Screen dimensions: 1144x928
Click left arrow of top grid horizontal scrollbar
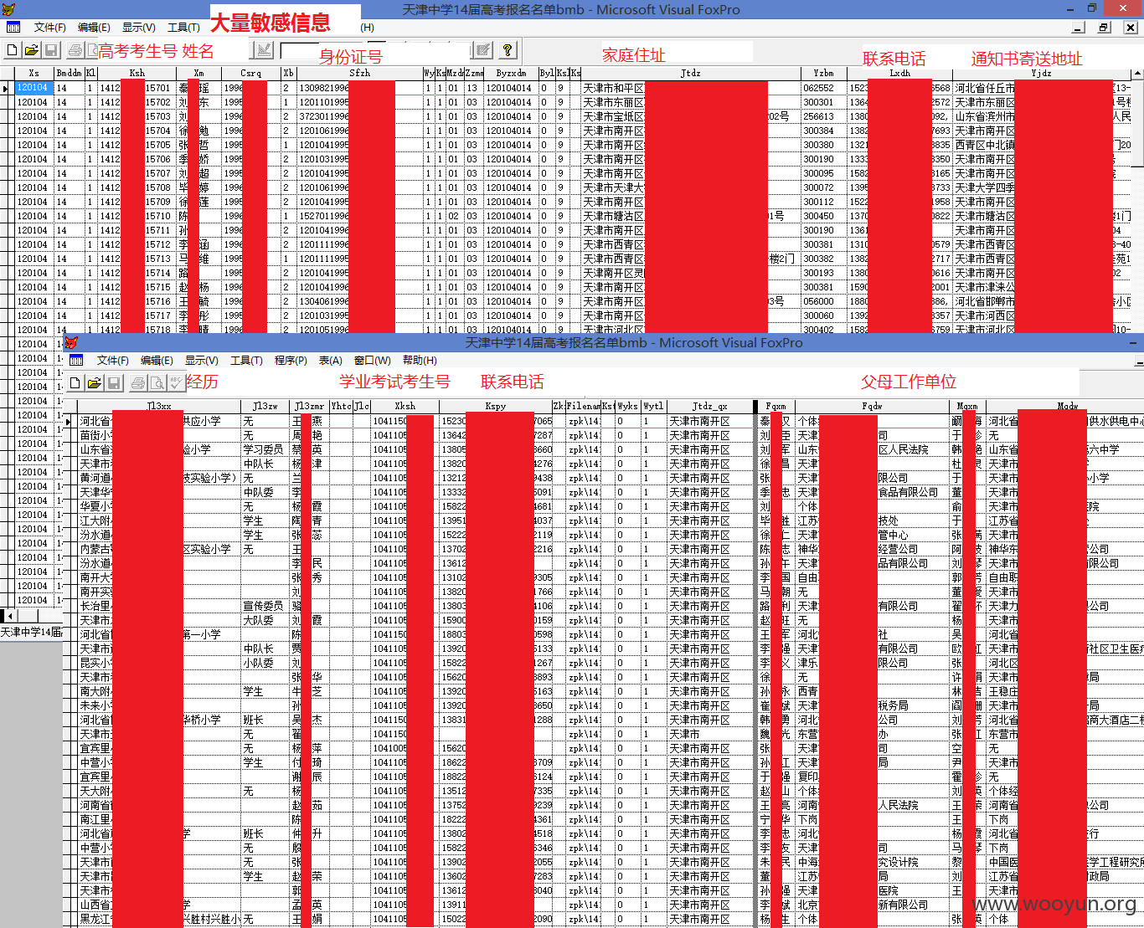click(x=12, y=615)
